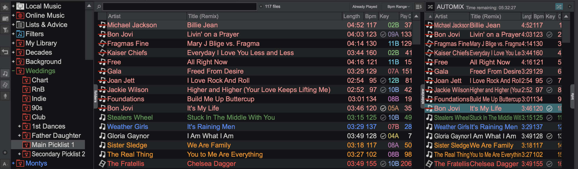
Task: Click the back arrow icon in left strip
Action: coord(5,52)
